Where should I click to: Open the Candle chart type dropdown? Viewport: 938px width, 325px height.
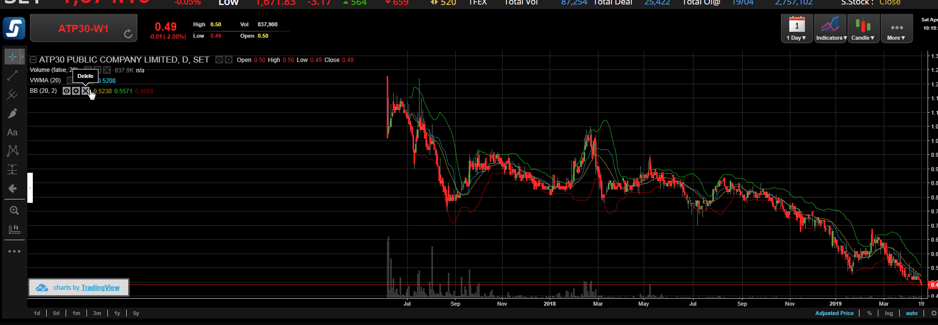pos(863,28)
